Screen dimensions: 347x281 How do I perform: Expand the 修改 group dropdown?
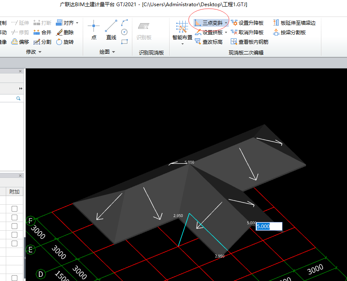pyautogui.click(x=40, y=52)
